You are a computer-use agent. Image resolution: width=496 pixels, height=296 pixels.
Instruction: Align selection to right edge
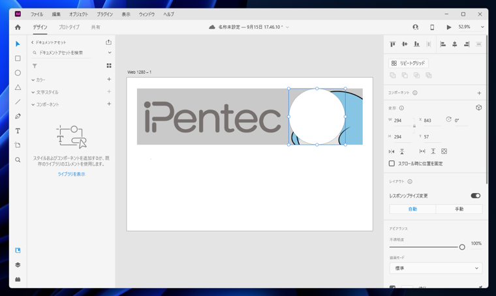pos(467,44)
